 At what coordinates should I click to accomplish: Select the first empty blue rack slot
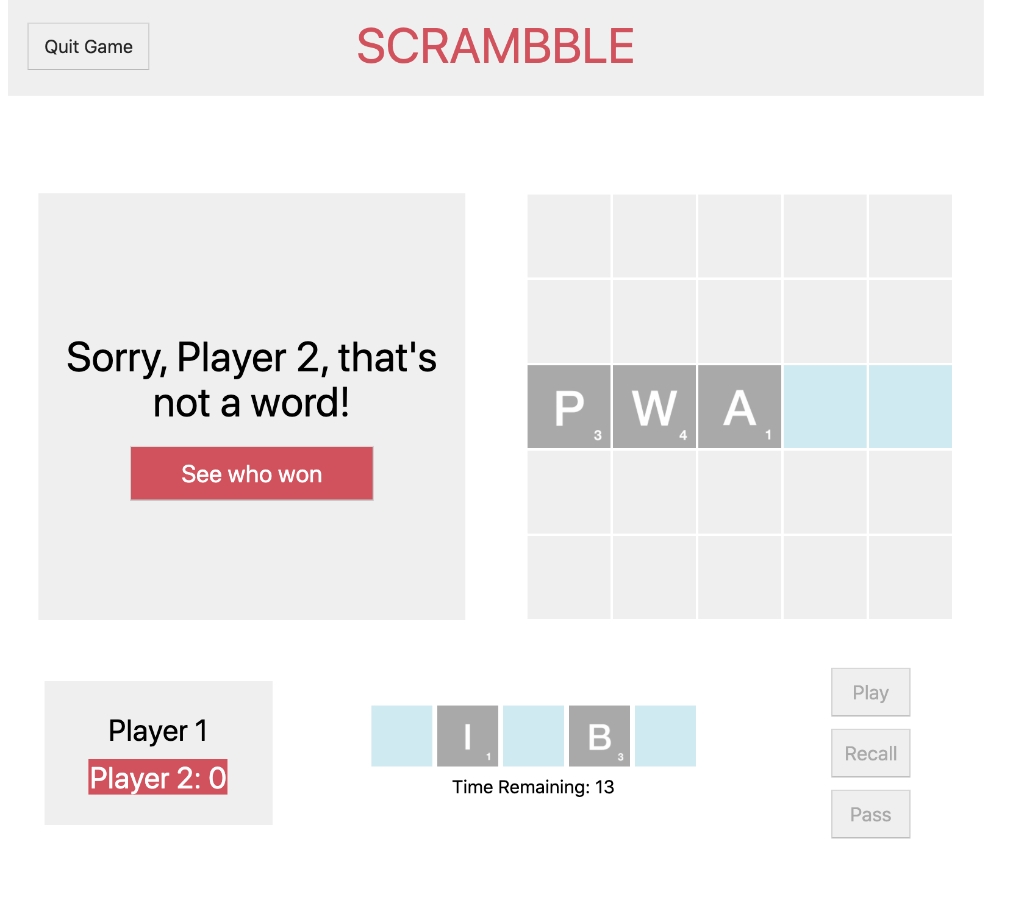point(402,736)
